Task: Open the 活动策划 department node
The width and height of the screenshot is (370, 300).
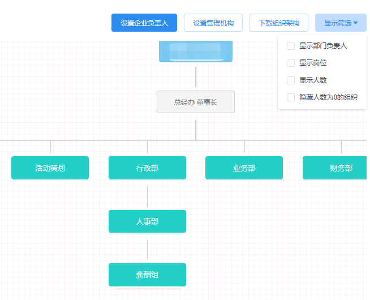Action: click(50, 168)
